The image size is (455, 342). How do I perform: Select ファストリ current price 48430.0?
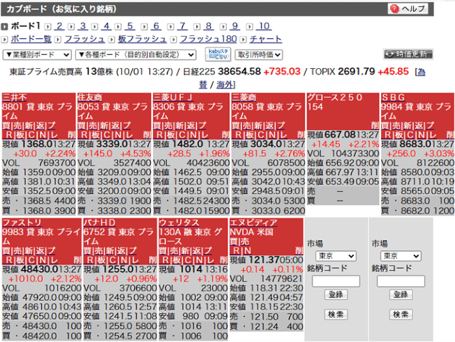39,269
